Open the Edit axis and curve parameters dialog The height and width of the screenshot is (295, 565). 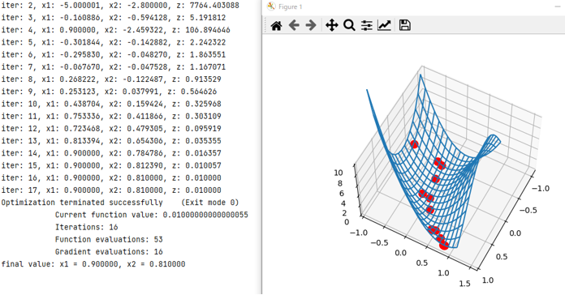click(384, 25)
